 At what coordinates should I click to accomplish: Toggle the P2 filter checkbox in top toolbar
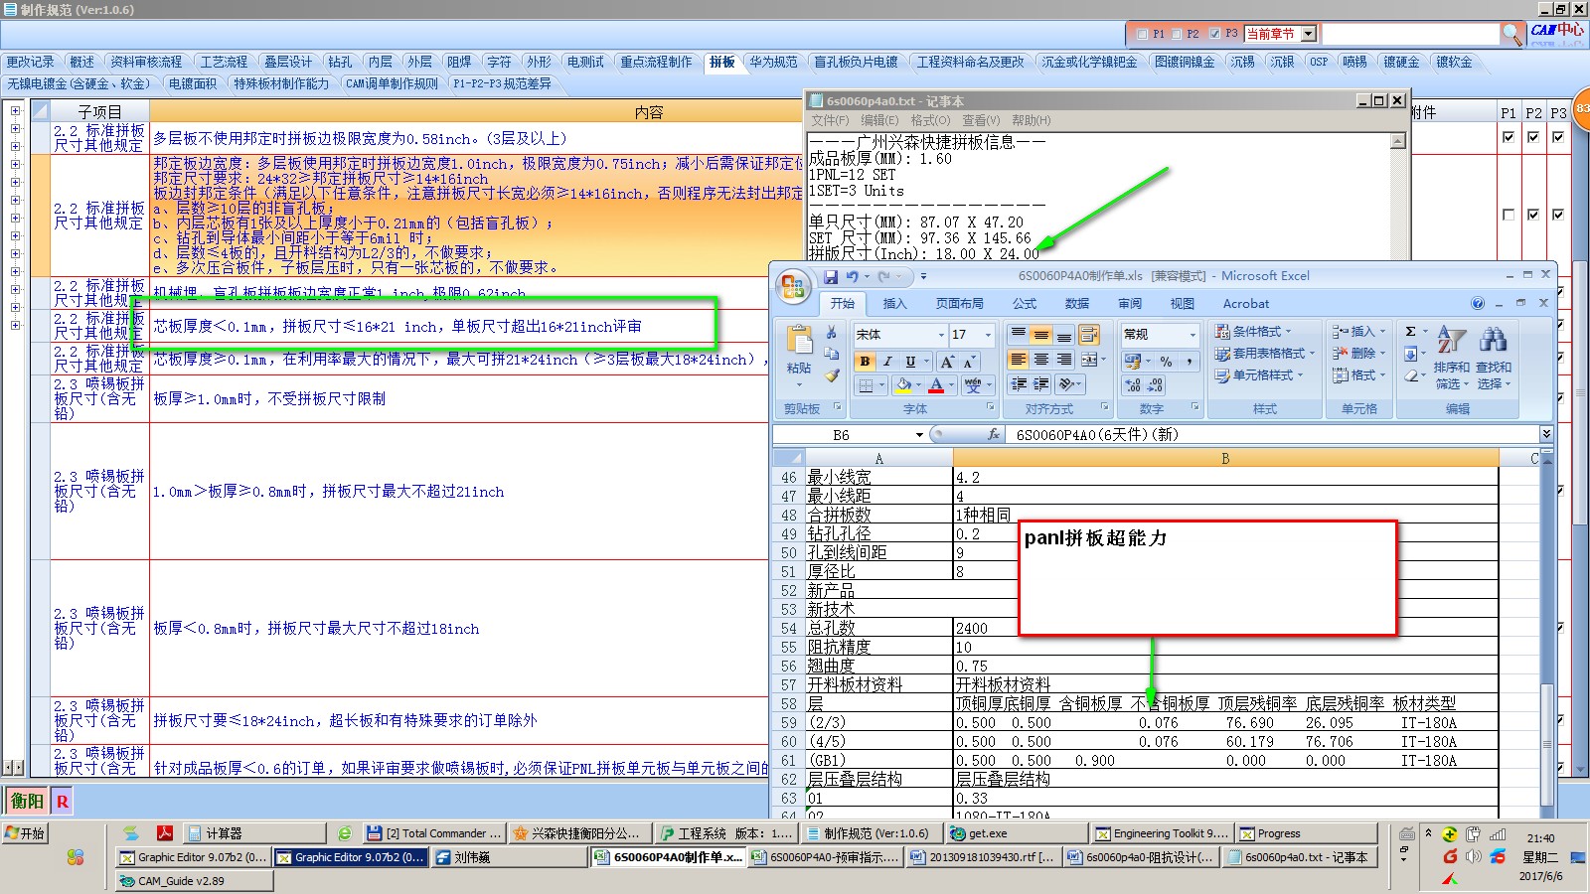coord(1177,34)
